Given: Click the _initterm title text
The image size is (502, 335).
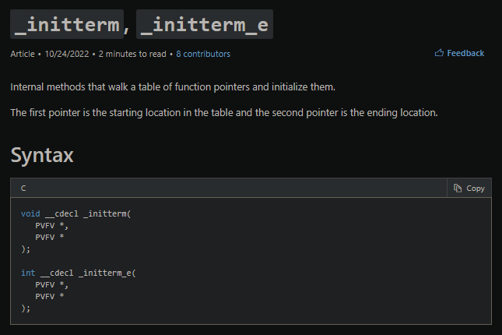Looking at the screenshot, I should pyautogui.click(x=66, y=24).
